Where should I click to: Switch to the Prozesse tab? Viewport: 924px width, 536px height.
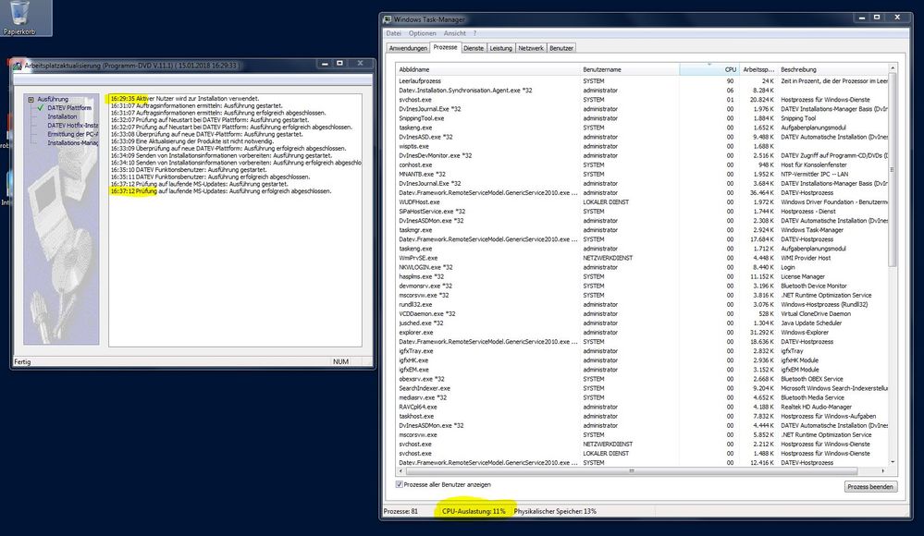(445, 47)
